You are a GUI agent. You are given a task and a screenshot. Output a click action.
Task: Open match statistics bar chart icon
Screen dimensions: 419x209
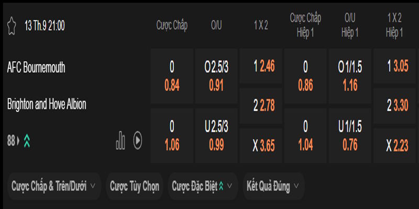point(121,140)
